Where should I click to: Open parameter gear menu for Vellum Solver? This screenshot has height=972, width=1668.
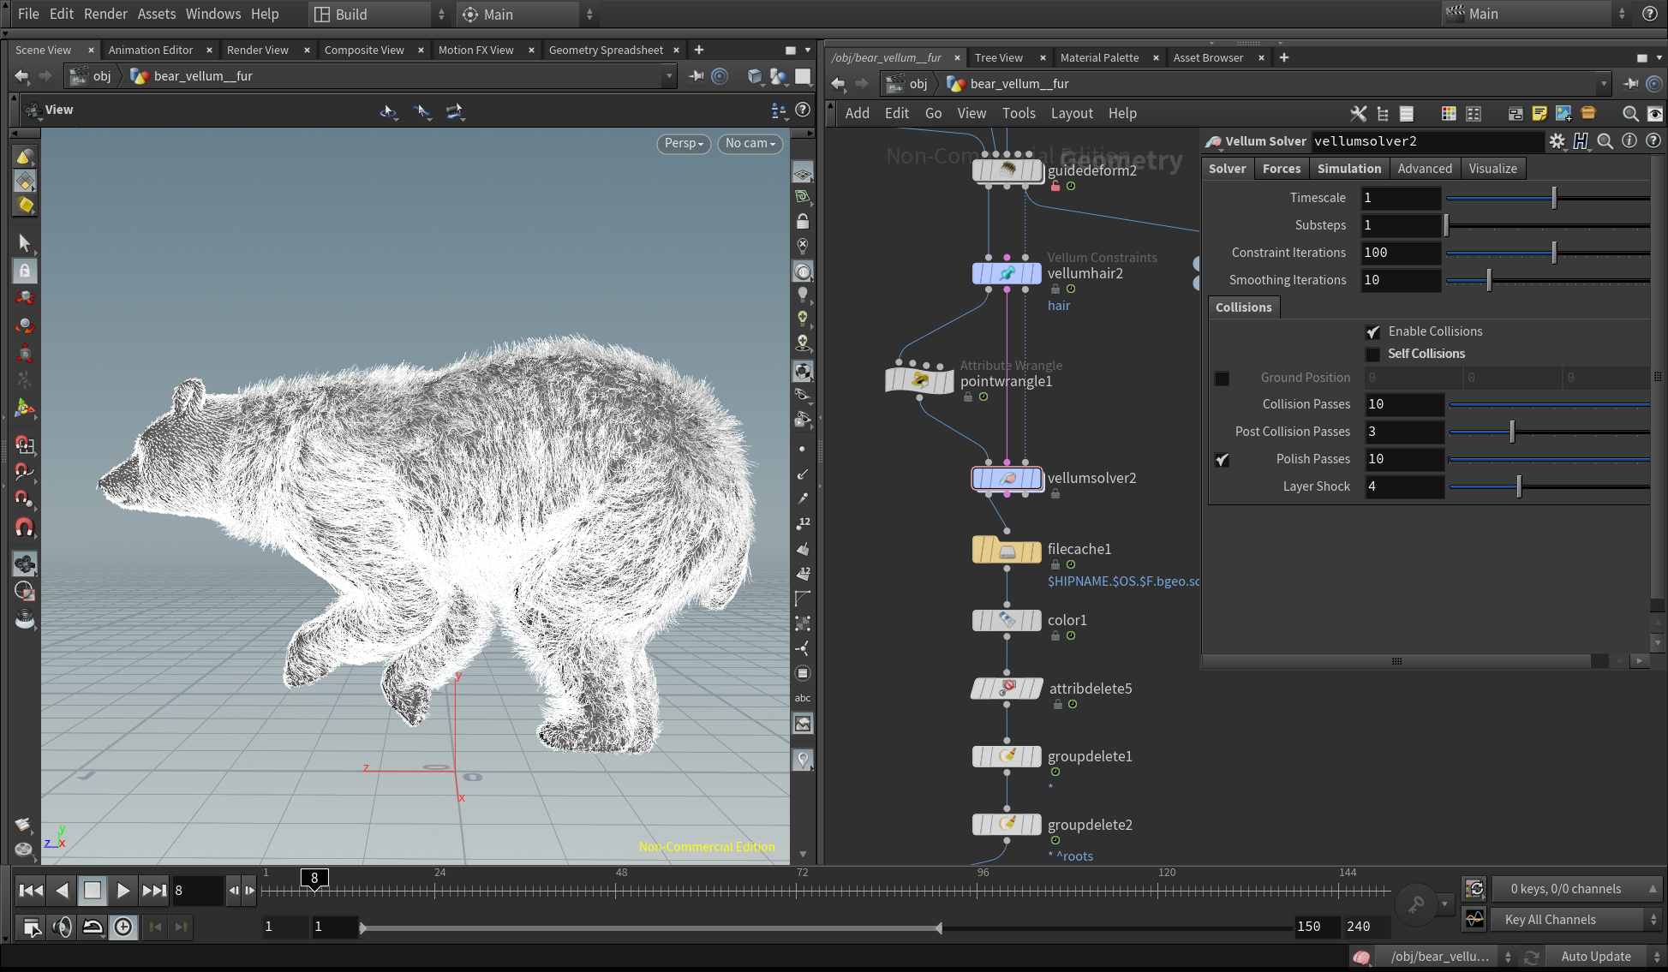[x=1557, y=141]
